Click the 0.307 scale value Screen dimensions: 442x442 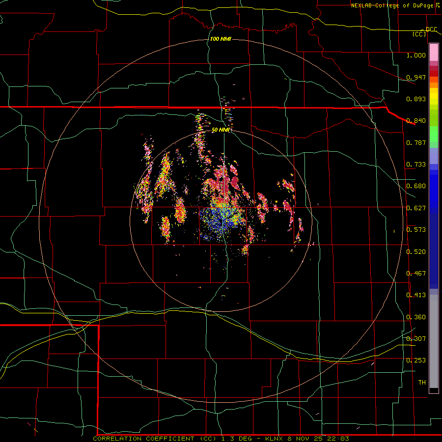[416, 339]
